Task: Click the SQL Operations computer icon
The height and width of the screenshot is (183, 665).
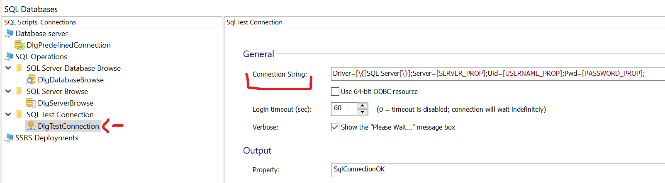Action: tap(9, 56)
